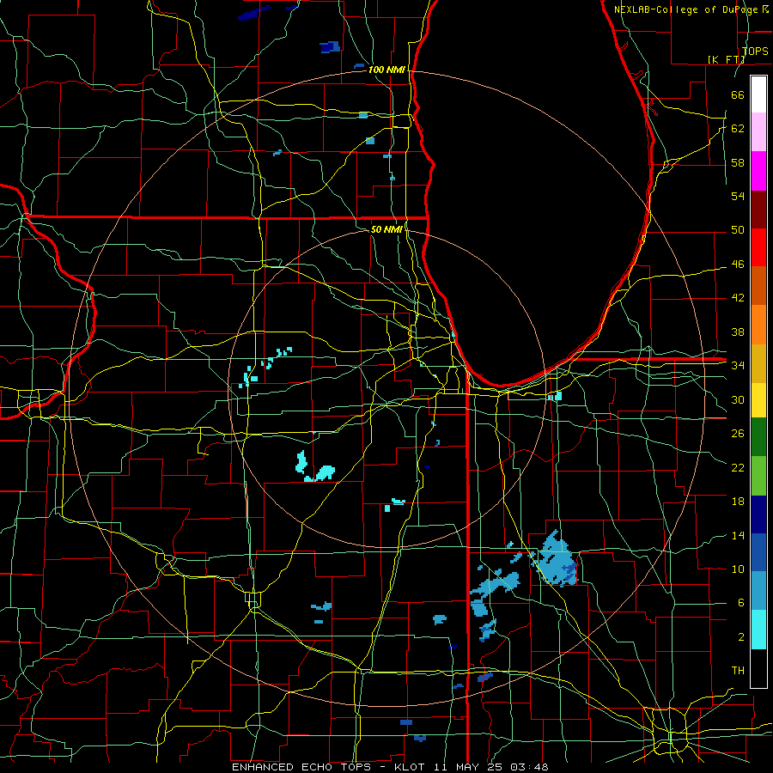Image resolution: width=773 pixels, height=773 pixels.
Task: Click the '100 NMI' range ring label
Action: point(386,70)
